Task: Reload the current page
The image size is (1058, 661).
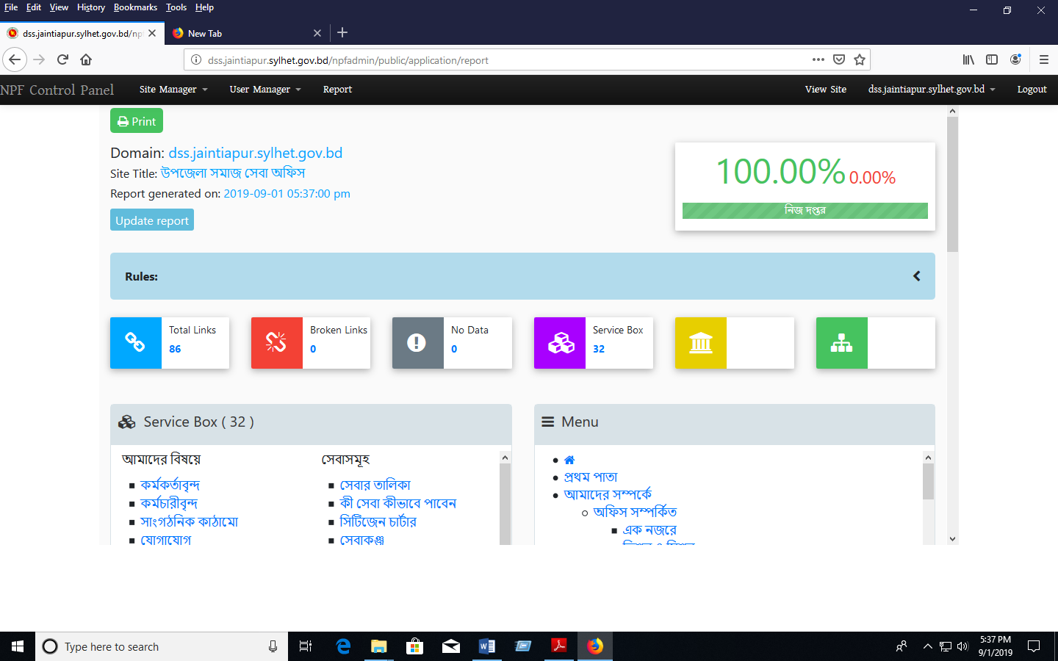Action: click(62, 59)
